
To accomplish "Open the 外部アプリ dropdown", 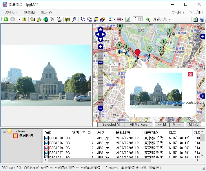I will click(162, 19).
